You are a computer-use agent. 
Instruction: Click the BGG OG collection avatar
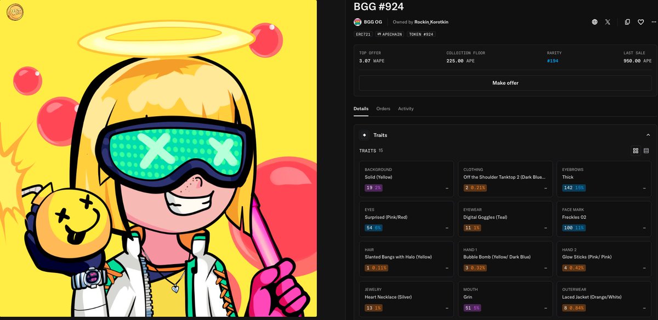[x=358, y=22]
